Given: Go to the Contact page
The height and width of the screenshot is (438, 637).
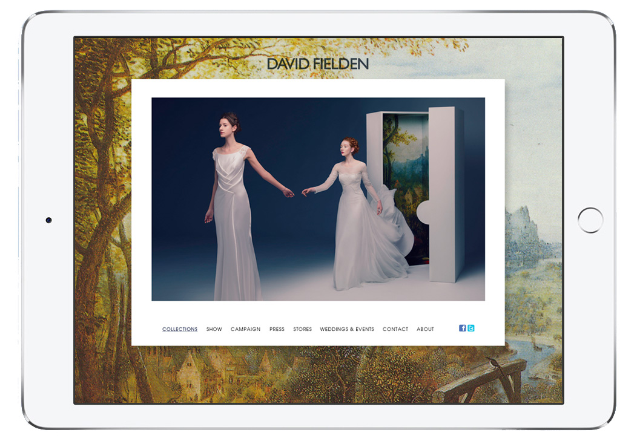Looking at the screenshot, I should pyautogui.click(x=395, y=329).
